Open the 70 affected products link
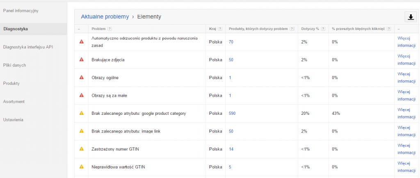 point(231,42)
